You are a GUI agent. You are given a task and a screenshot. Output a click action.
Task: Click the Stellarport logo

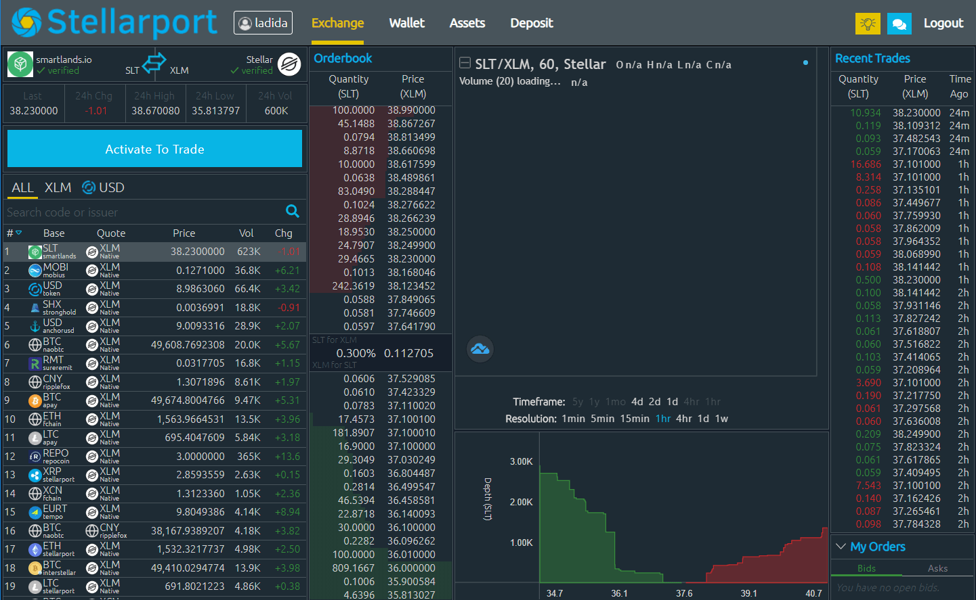114,22
